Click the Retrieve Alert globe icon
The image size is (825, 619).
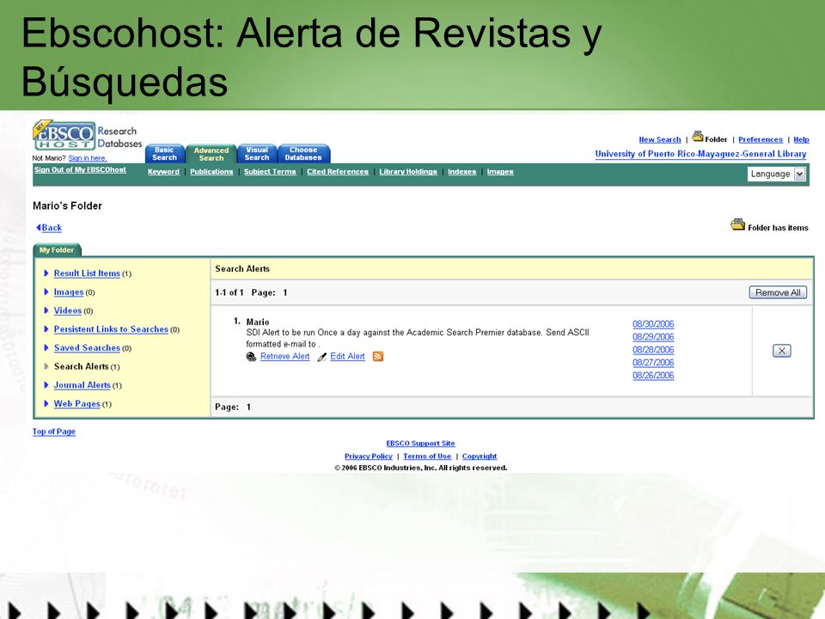click(252, 357)
